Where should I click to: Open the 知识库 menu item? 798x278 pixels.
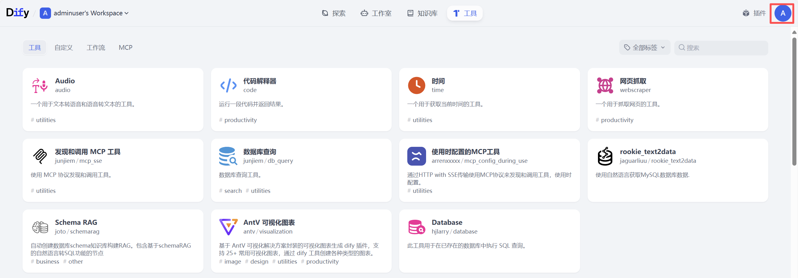[x=422, y=13]
